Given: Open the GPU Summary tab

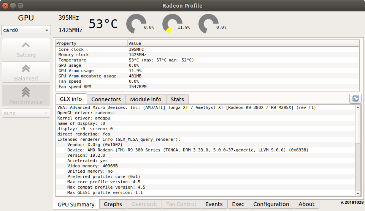Looking at the screenshot, I should [x=76, y=204].
